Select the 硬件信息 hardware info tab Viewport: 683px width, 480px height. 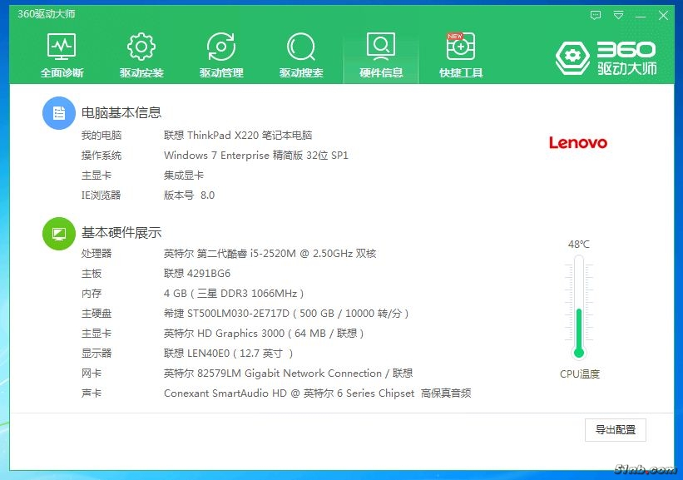click(x=381, y=56)
